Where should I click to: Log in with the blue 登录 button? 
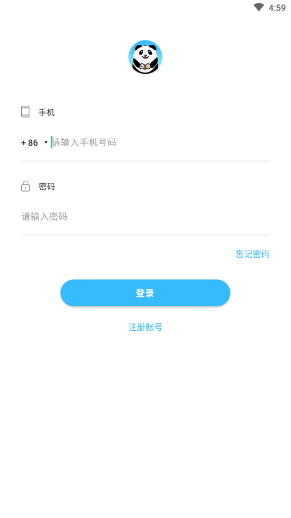[145, 293]
